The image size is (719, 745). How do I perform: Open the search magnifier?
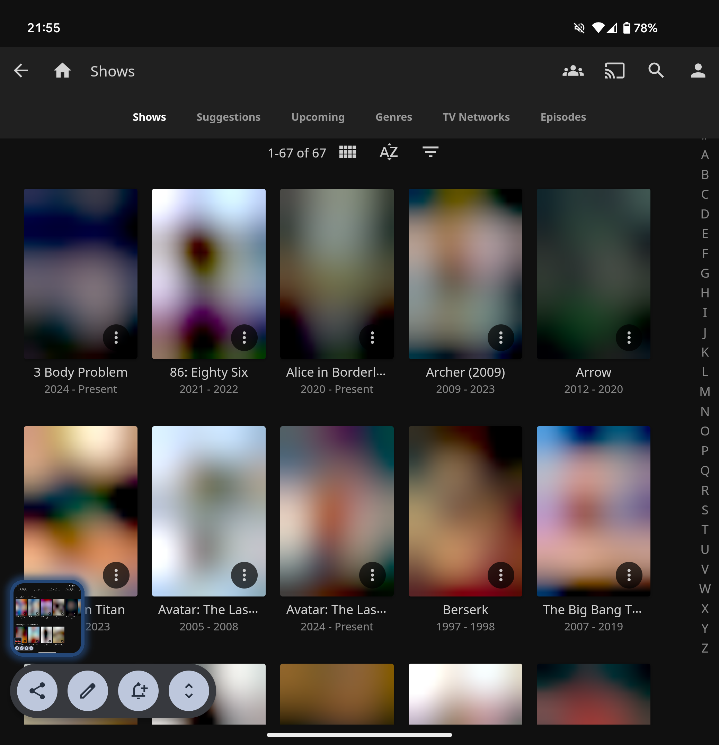click(656, 71)
